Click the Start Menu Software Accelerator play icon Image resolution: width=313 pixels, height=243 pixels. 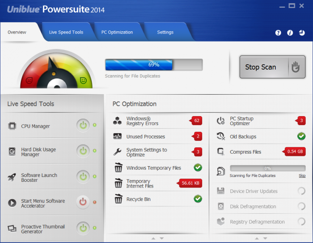tap(12, 203)
